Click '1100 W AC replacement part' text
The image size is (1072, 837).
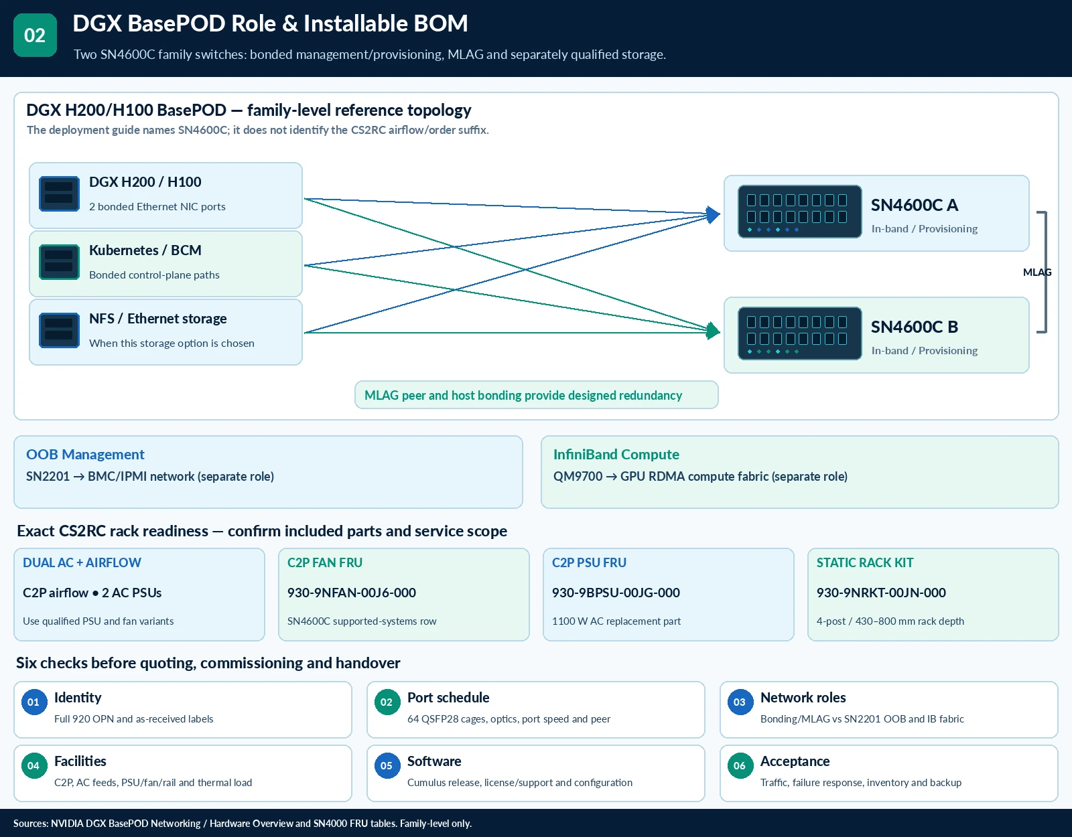coord(616,621)
